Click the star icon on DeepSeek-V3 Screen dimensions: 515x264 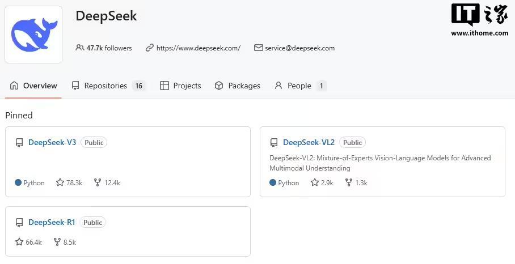[x=60, y=182]
